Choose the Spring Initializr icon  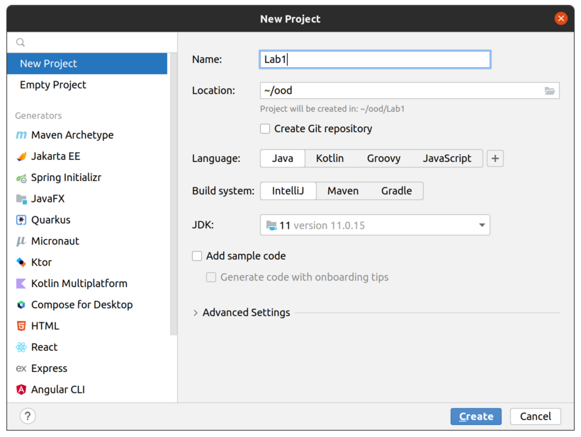click(x=21, y=177)
